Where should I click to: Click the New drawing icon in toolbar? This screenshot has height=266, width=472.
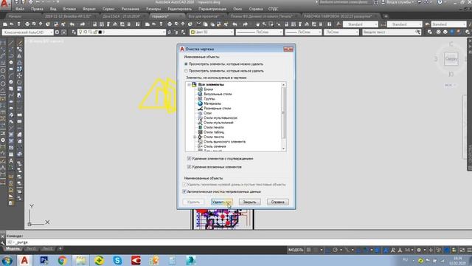coord(5,24)
